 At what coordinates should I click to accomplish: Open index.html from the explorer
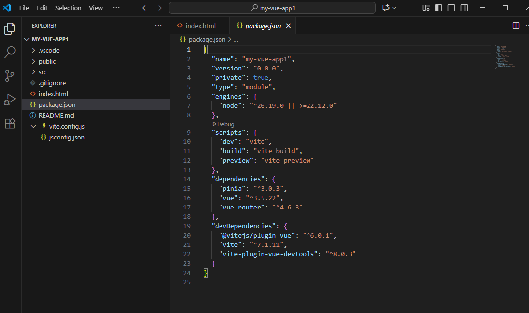coord(96,94)
